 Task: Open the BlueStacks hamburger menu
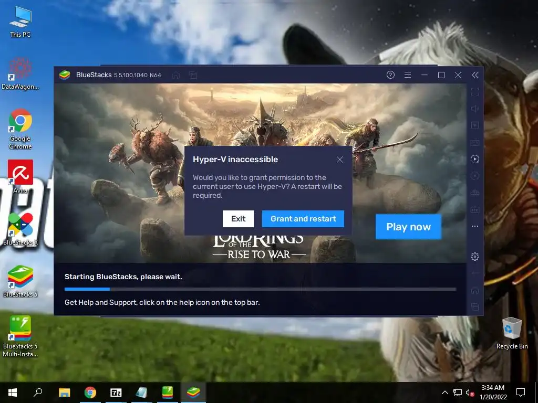(408, 75)
